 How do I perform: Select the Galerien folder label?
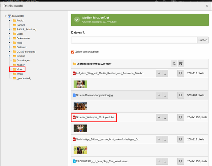[x=21, y=47]
